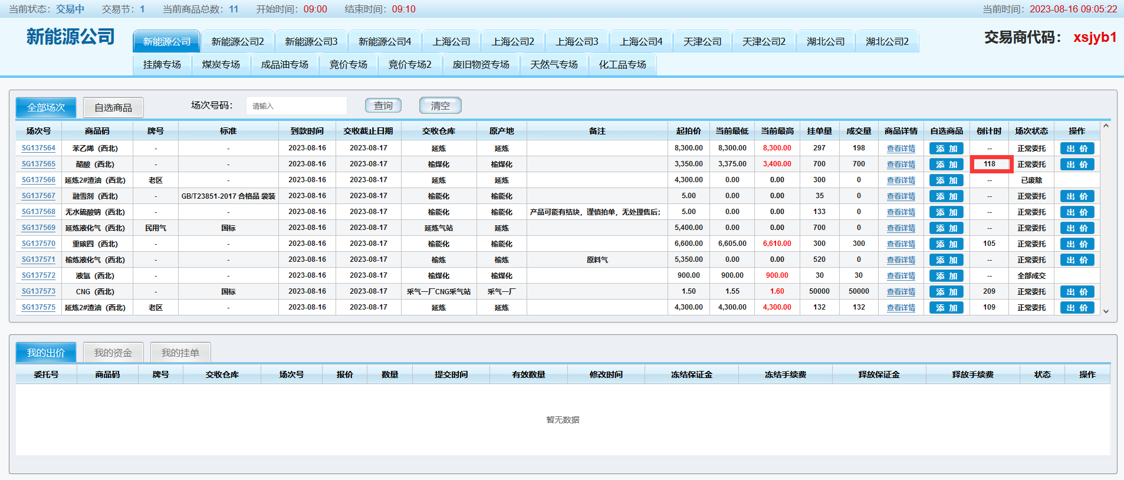The width and height of the screenshot is (1124, 480).
Task: Open the 挂牌专场 section
Action: coord(162,64)
